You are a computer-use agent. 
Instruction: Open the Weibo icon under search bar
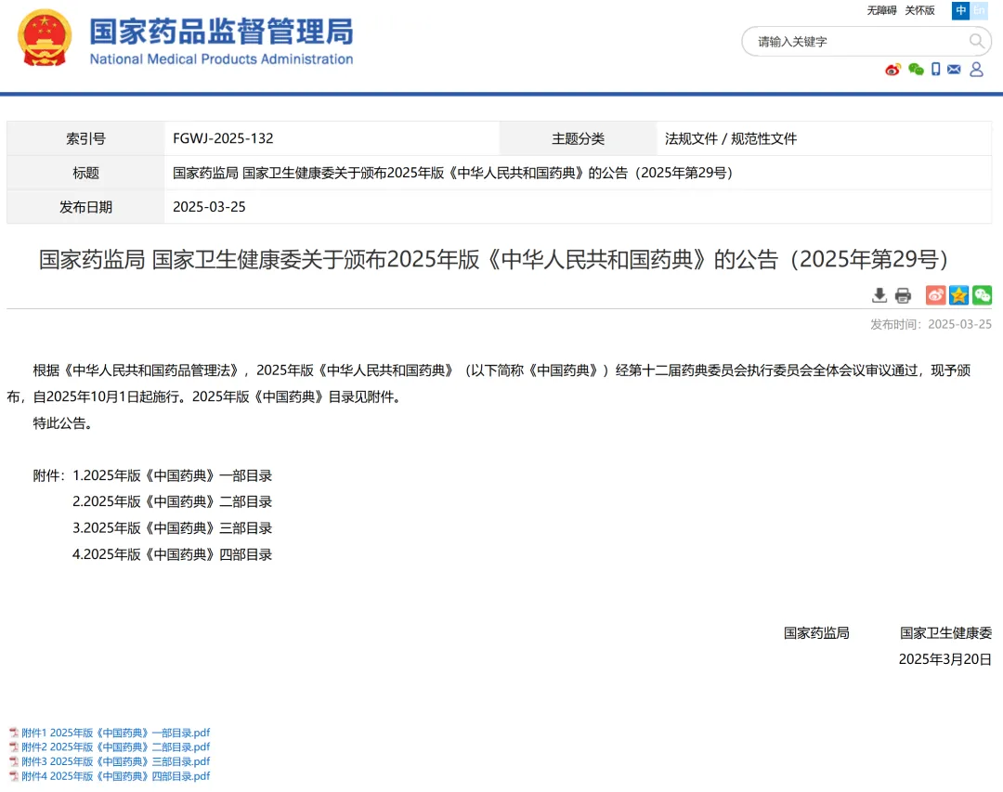(x=893, y=70)
